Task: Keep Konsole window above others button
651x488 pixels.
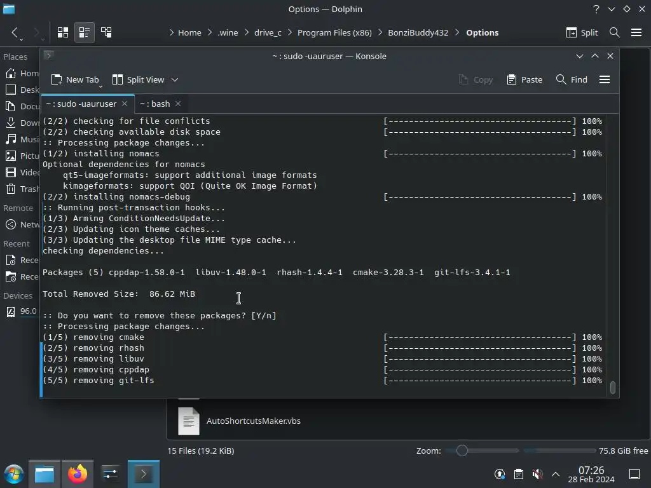Action: pyautogui.click(x=595, y=56)
